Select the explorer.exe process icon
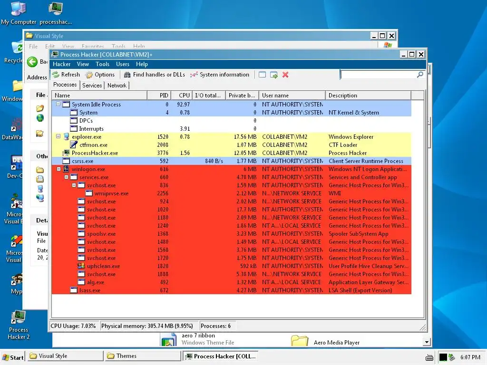The image size is (487, 365). (x=66, y=136)
